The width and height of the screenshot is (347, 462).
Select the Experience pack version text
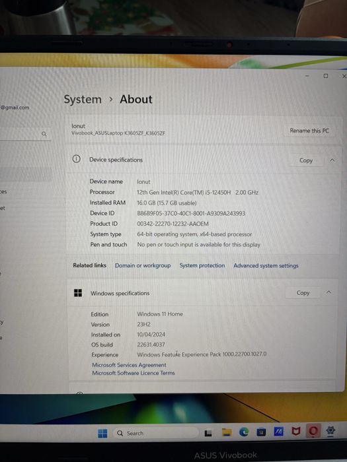click(x=202, y=354)
